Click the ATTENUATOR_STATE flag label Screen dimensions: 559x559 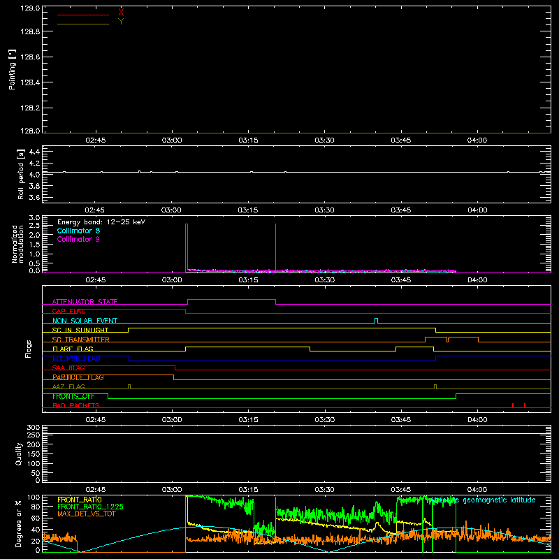pos(85,302)
